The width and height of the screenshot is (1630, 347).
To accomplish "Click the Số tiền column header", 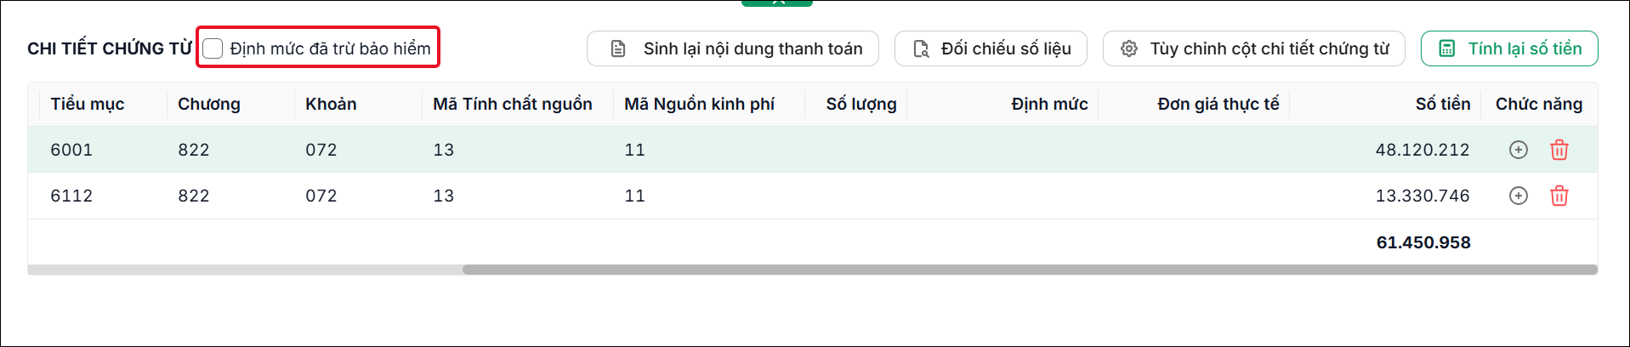I will pyautogui.click(x=1442, y=104).
